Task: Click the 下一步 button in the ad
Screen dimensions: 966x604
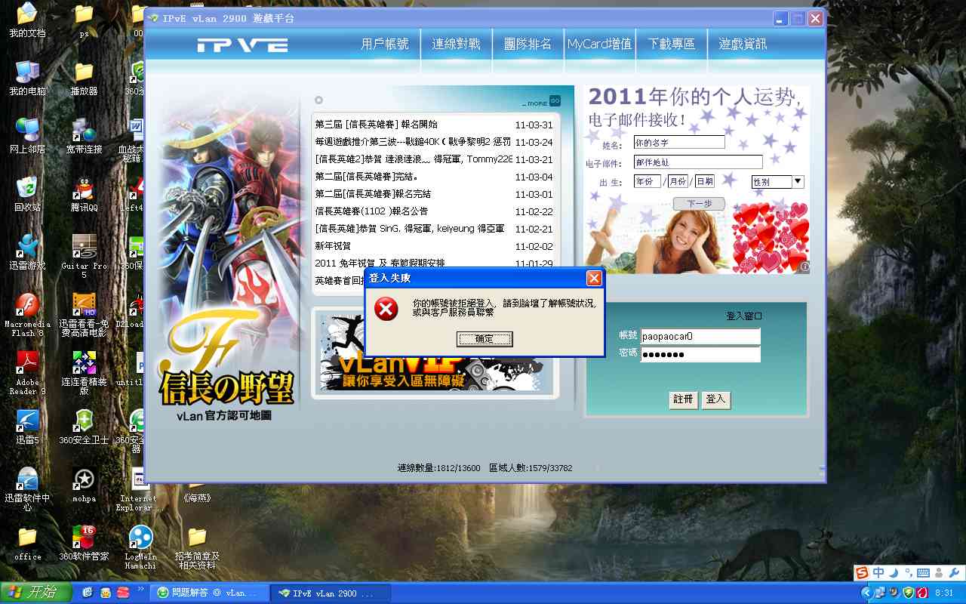Action: (x=699, y=204)
